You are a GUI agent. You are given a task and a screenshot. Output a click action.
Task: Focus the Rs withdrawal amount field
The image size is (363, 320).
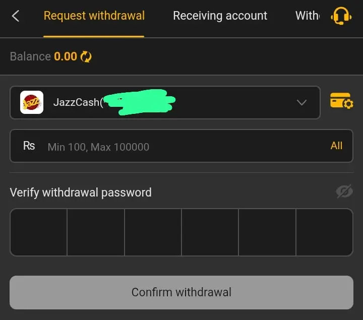181,147
